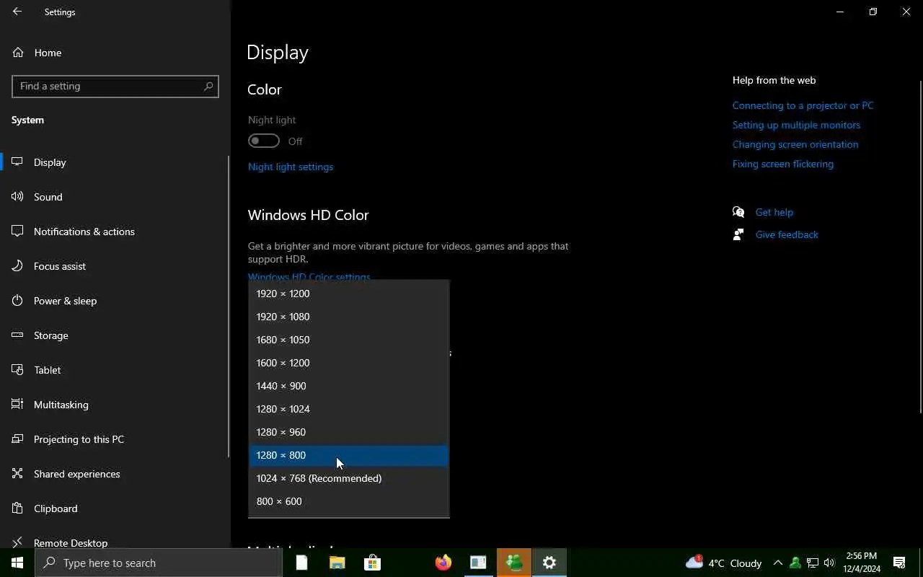
Task: Open the green people app in taskbar
Action: click(514, 563)
